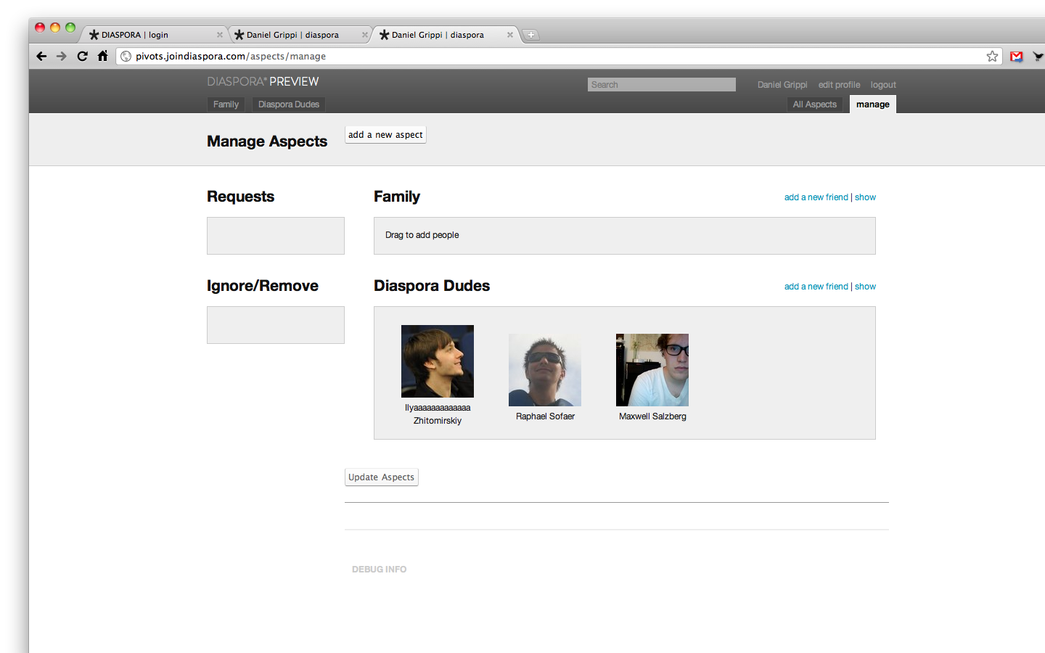Select All Aspects navigation tab
Image resolution: width=1045 pixels, height=653 pixels.
click(814, 104)
